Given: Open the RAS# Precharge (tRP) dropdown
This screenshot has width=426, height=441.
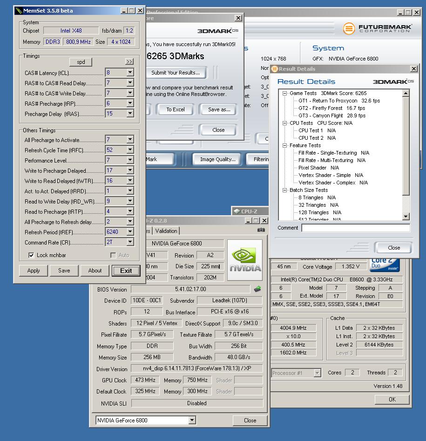Looking at the screenshot, I should coord(130,103).
